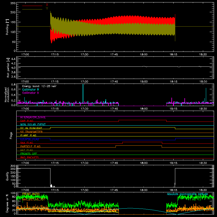Click the "300" Quality axis tick label
The height and width of the screenshot is (217, 217).
pyautogui.click(x=13, y=166)
